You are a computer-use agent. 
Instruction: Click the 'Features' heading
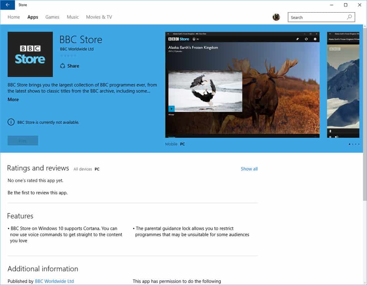(x=20, y=216)
